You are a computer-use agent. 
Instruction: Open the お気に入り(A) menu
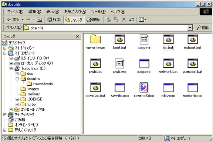coord(75,12)
